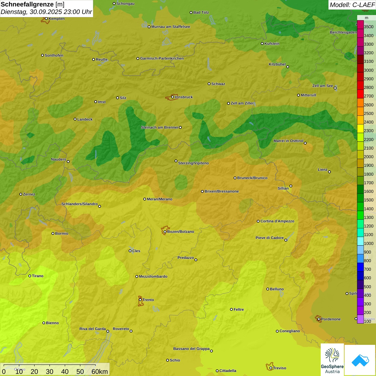
Task: Click the Murnau am Staffelsee label
Action: click(x=171, y=27)
